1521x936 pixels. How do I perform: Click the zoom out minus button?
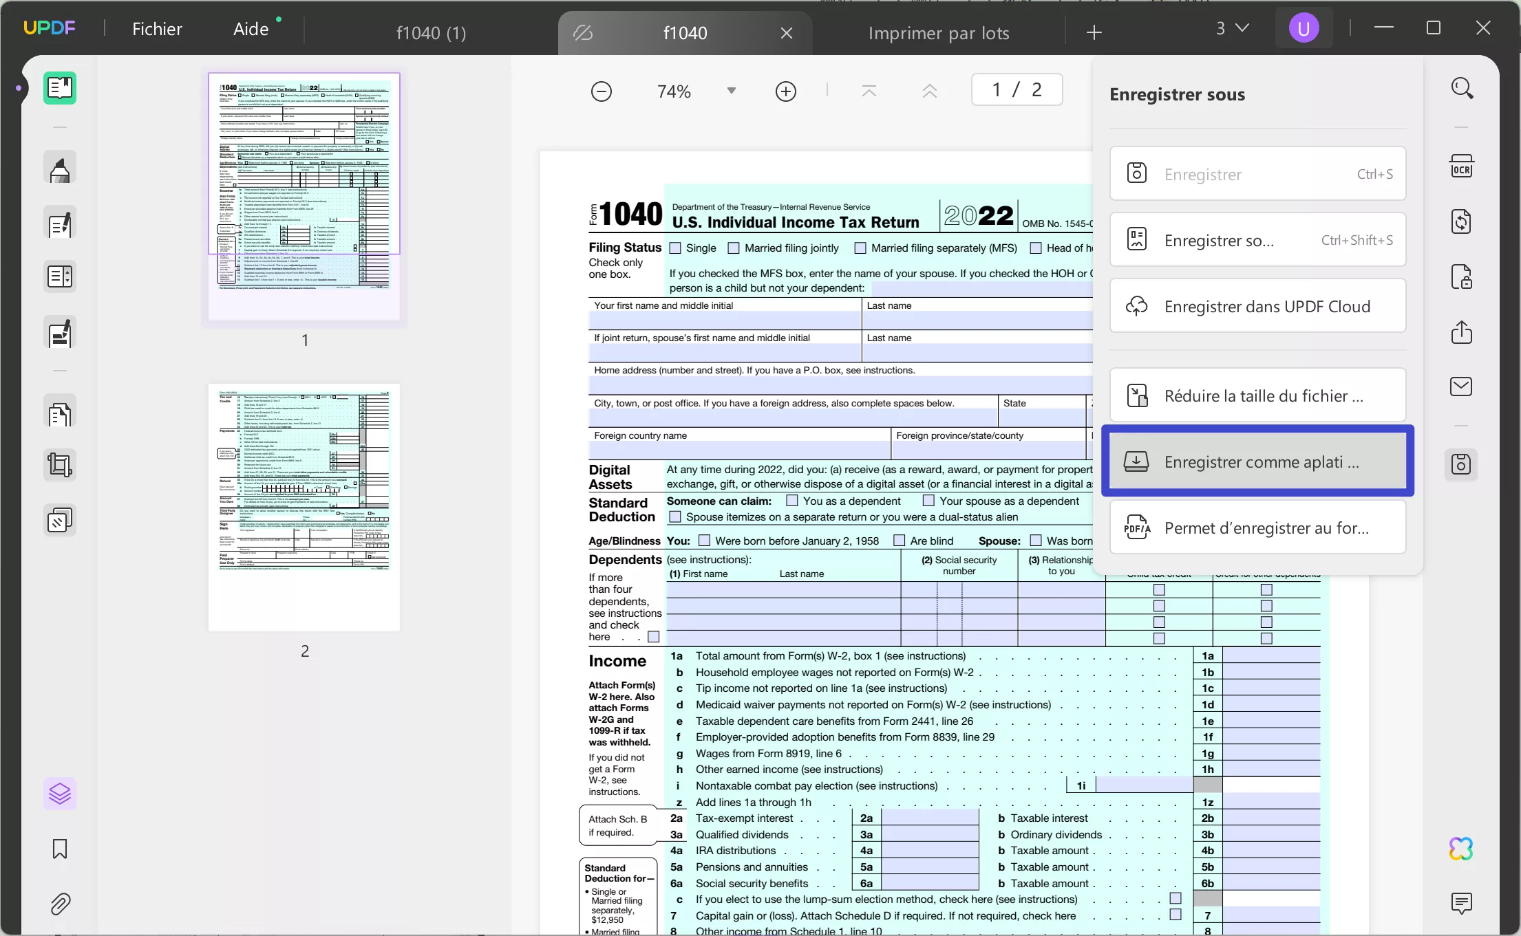[x=601, y=91]
